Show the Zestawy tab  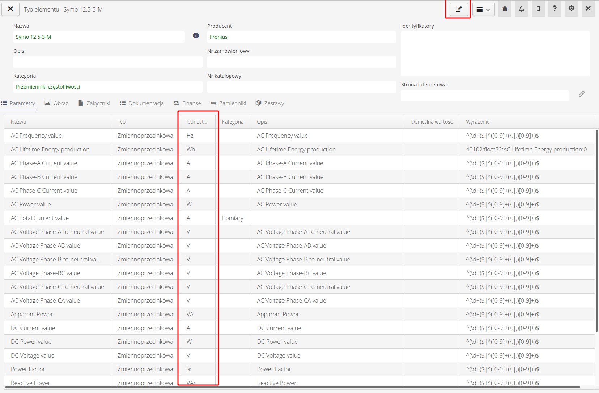point(270,103)
